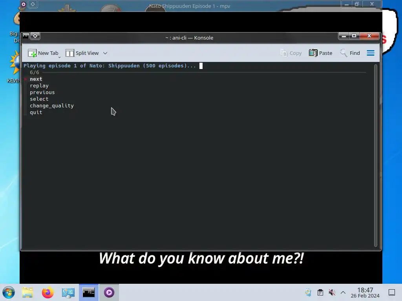Click the mpv window icon in title bar
The image size is (402, 301).
23,4
